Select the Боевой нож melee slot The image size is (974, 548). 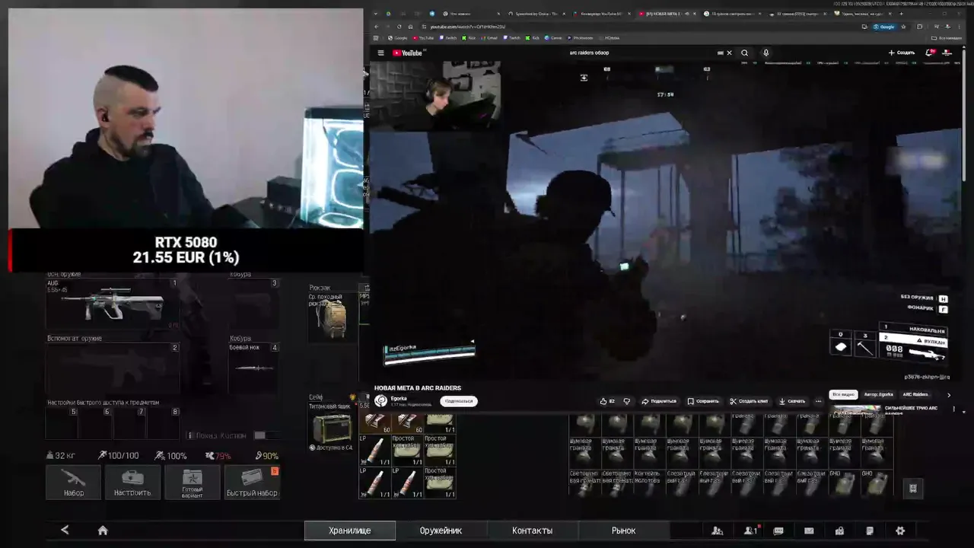click(254, 368)
